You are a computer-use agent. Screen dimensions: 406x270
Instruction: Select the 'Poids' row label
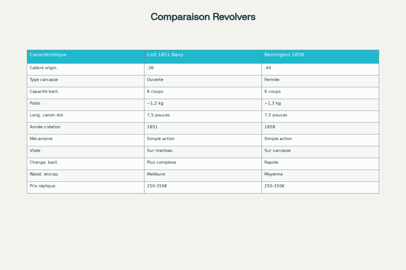[x=35, y=104]
